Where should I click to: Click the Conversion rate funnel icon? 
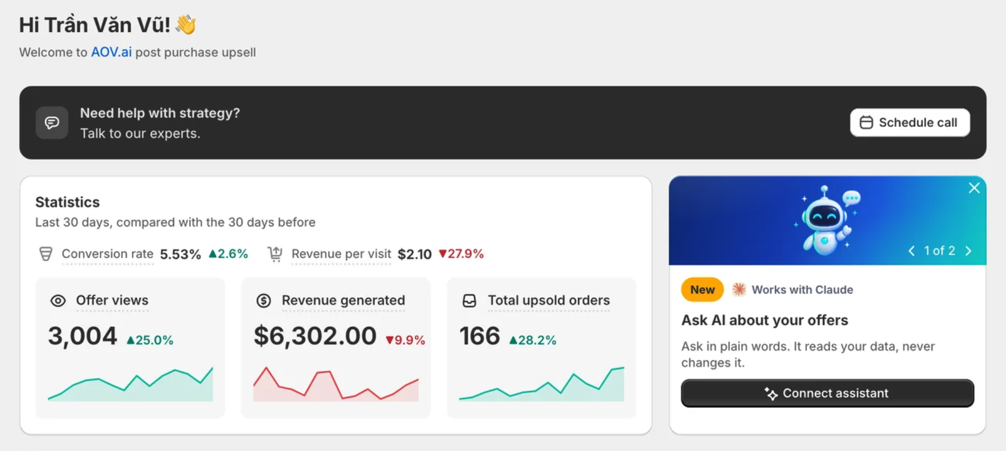[46, 254]
